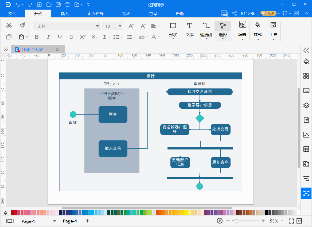
Task: Add a new page with plus button
Action: (87, 221)
